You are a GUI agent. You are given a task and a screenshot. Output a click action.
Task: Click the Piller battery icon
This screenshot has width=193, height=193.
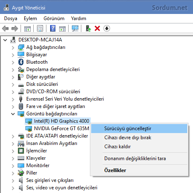click(x=21, y=173)
